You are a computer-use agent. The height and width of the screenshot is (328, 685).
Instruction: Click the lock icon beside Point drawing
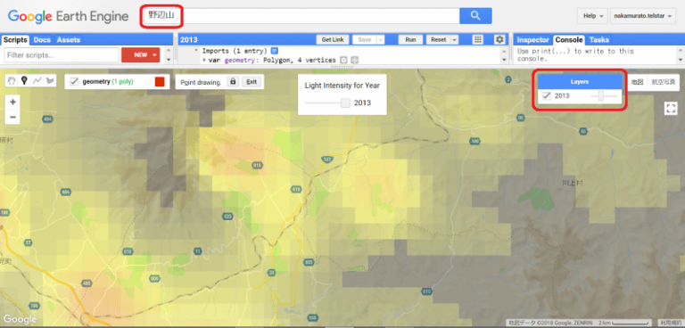coord(233,82)
